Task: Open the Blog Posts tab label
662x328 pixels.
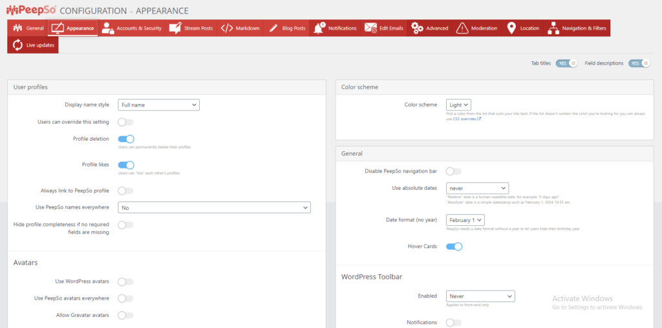Action: (294, 28)
